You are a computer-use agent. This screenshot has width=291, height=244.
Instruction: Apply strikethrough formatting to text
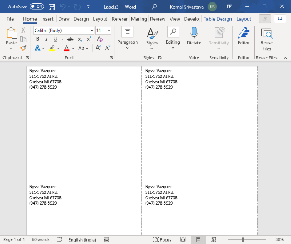coord(70,39)
